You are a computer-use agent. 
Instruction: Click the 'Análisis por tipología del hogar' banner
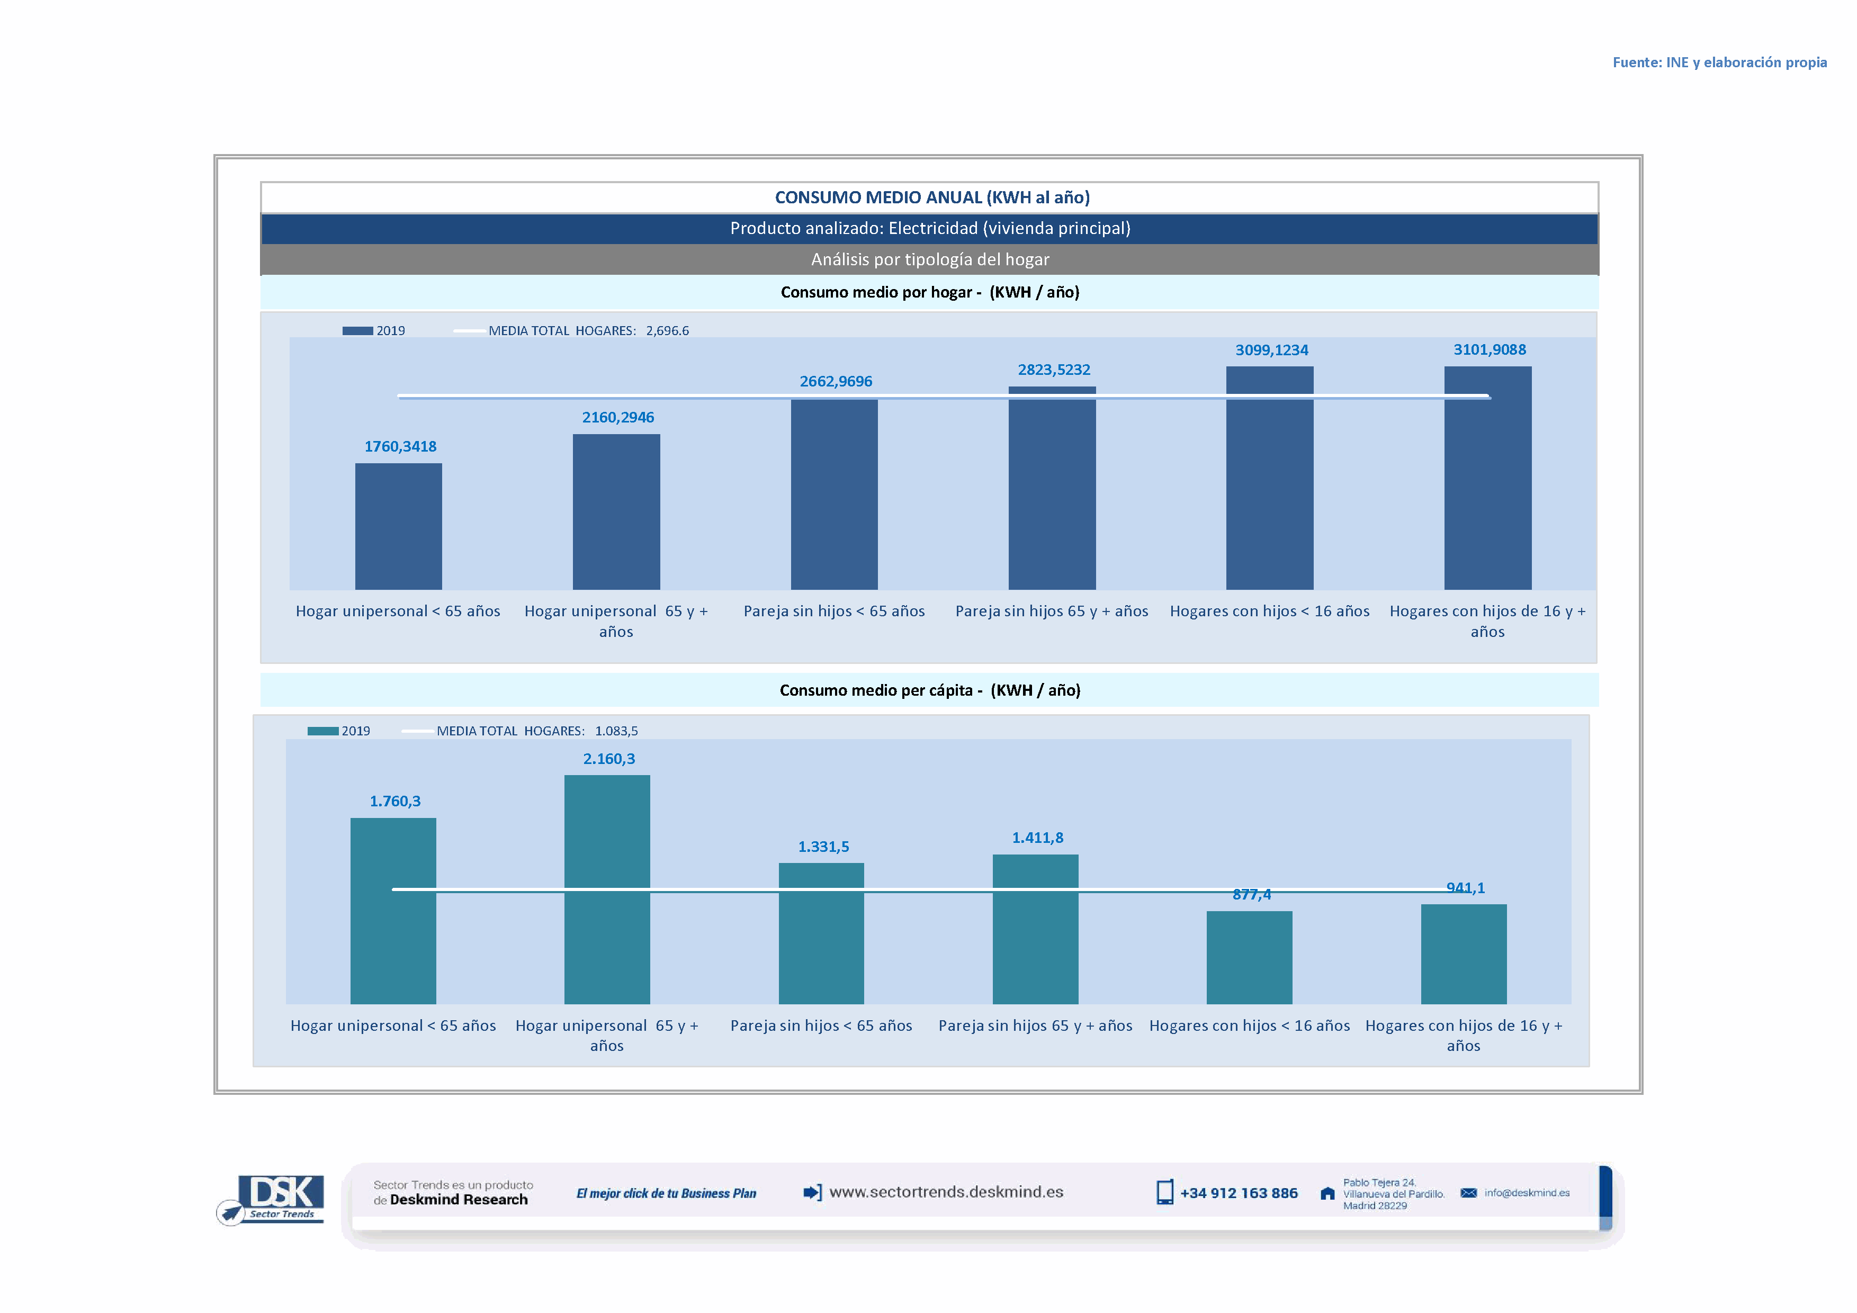point(929,259)
